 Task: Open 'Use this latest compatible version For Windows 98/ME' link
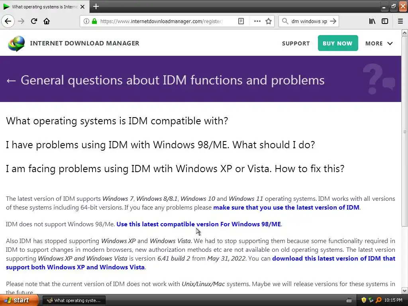[x=199, y=224]
